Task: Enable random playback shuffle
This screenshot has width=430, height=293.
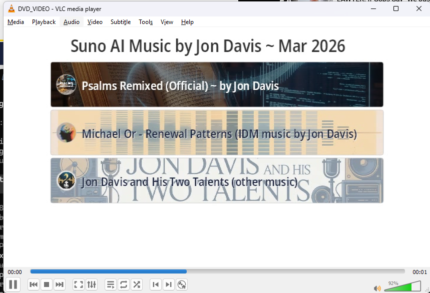Action: tap(136, 284)
